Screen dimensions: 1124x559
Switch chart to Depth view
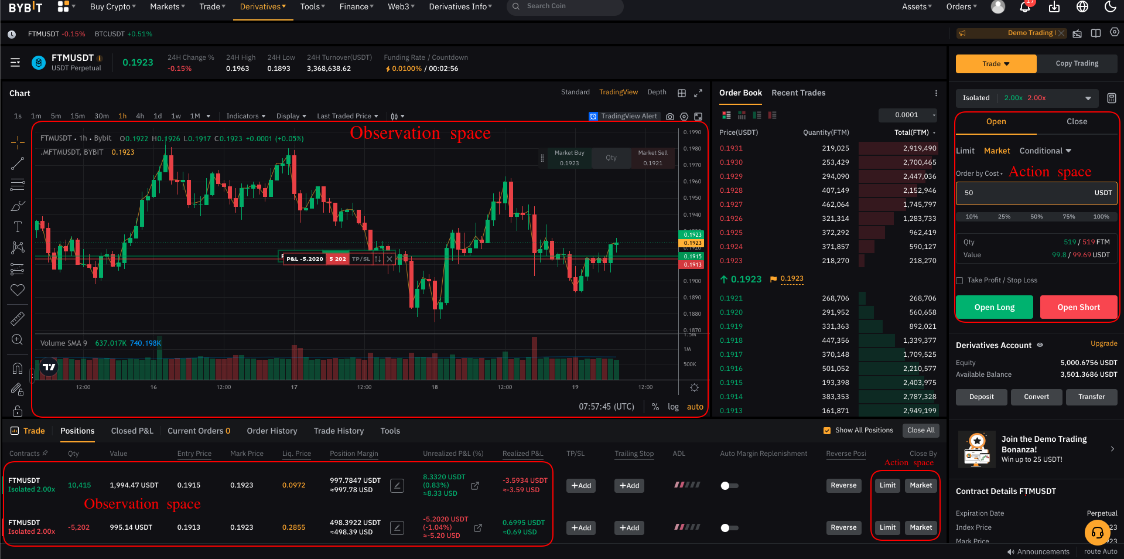coord(657,92)
